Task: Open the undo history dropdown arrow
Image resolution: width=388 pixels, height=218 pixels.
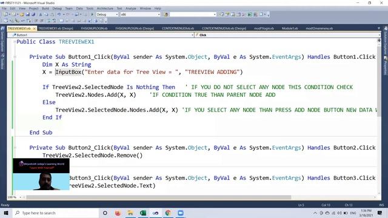Action: click(x=63, y=15)
